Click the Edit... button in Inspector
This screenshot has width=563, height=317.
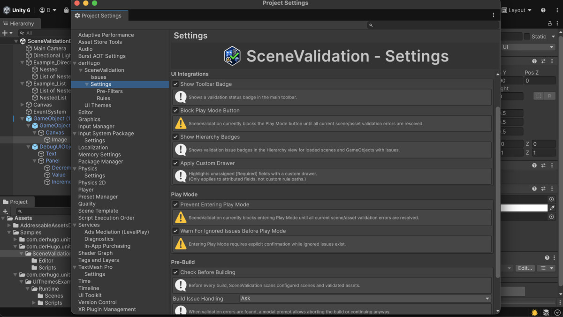pyautogui.click(x=525, y=268)
